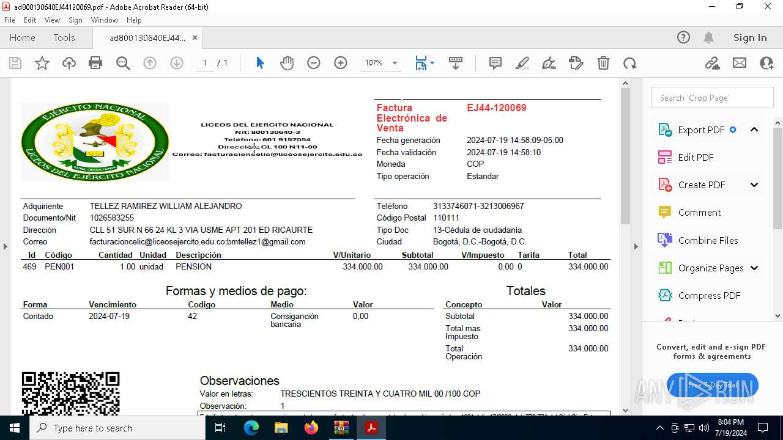Viewport: 783px width, 440px height.
Task: Click the PENSION description cell
Action: coord(193,267)
